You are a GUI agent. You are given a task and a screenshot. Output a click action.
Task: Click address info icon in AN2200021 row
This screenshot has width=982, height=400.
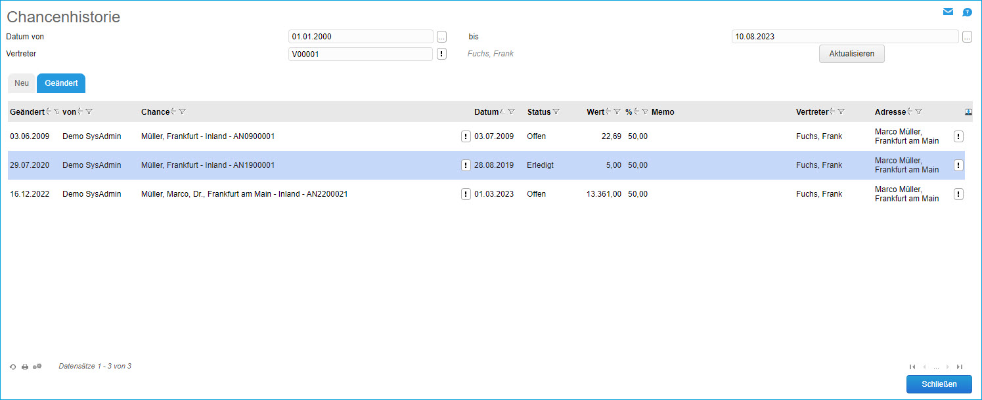point(958,194)
